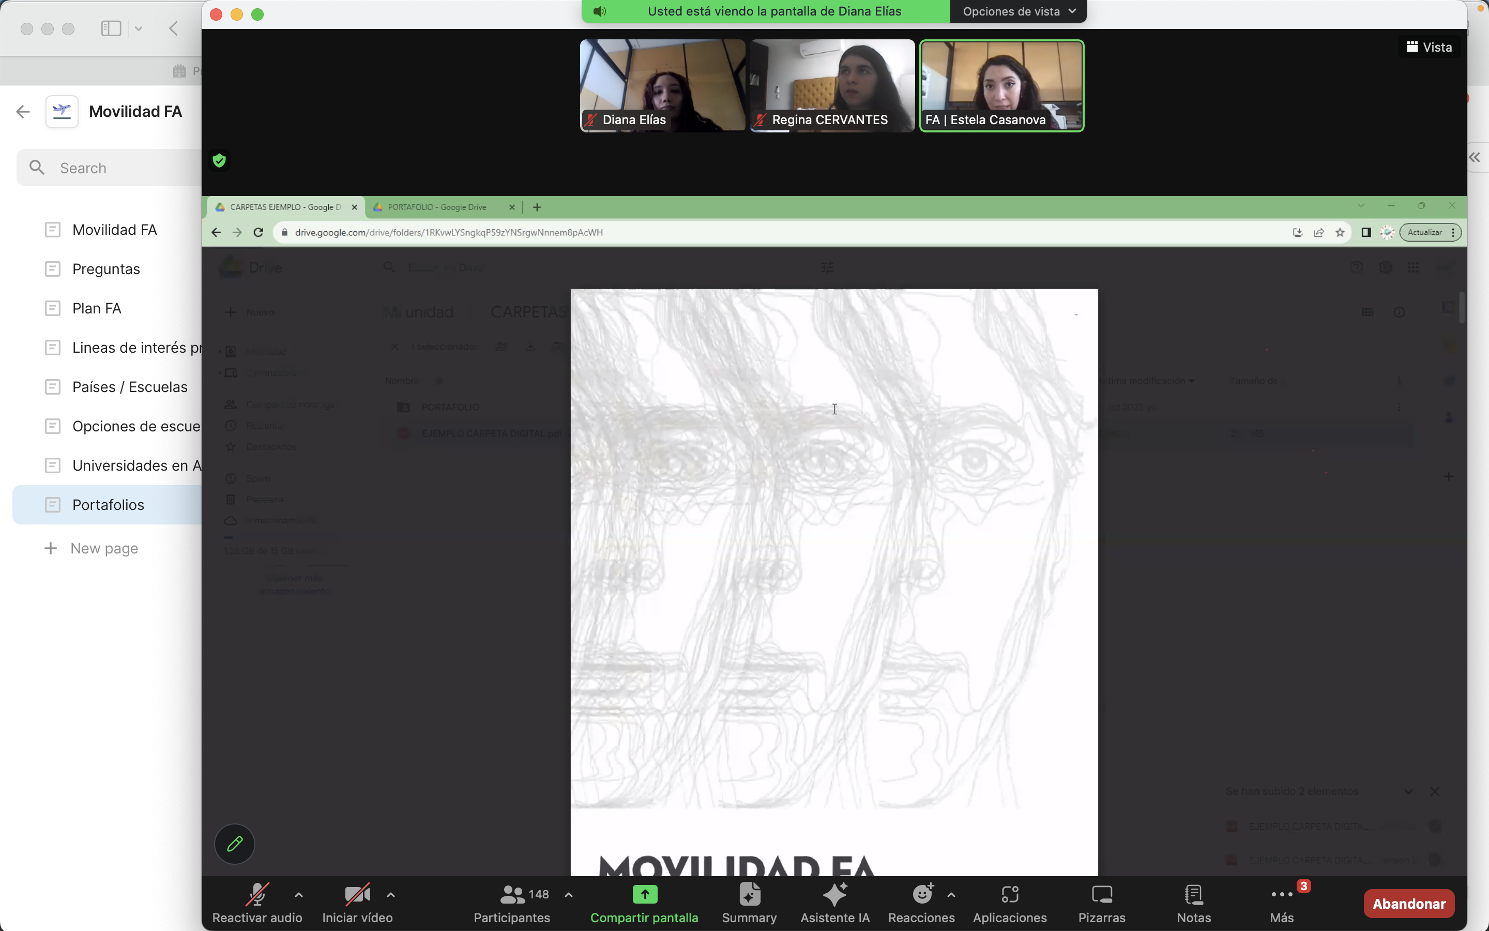Select the Portafolios page in sidebar
The image size is (1489, 931).
tap(108, 505)
